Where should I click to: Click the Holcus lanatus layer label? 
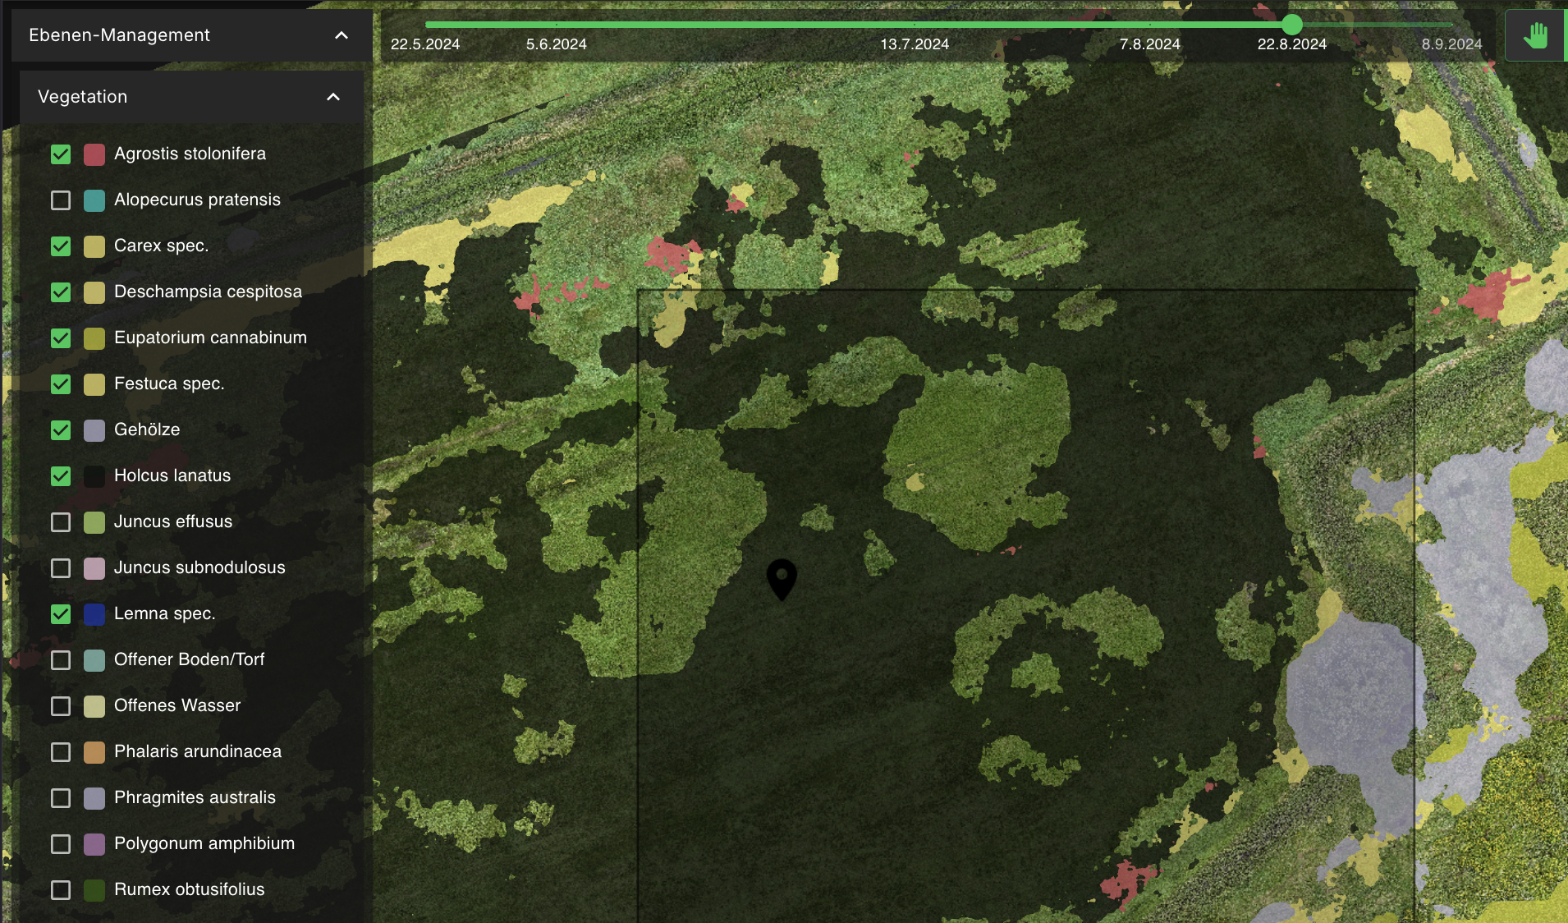click(172, 475)
